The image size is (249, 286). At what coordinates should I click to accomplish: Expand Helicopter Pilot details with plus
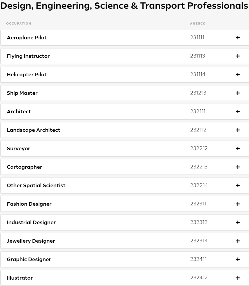coord(238,75)
